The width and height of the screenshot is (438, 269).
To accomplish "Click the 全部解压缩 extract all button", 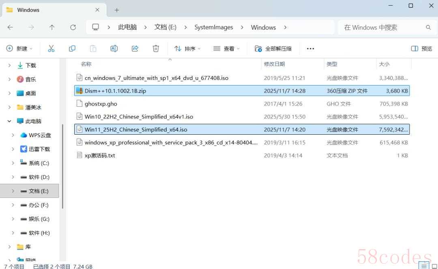I will 273,49.
